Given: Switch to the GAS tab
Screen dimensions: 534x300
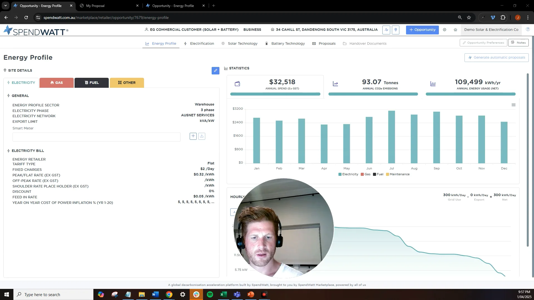Looking at the screenshot, I should click(56, 82).
